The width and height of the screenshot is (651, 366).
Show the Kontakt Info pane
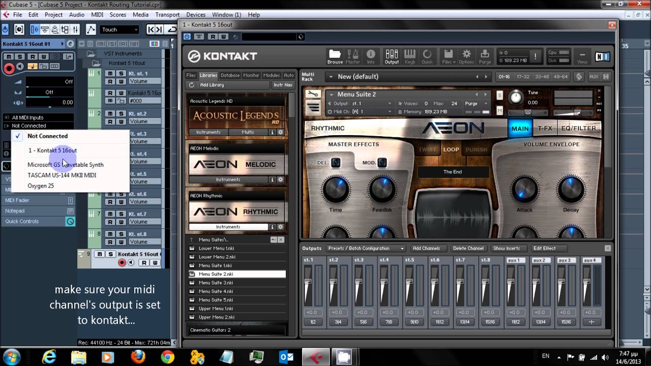click(371, 56)
